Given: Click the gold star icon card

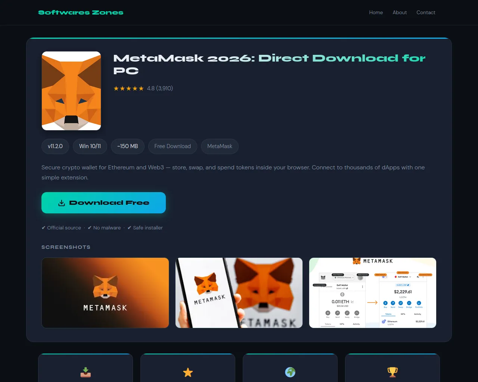Looking at the screenshot, I should [188, 368].
